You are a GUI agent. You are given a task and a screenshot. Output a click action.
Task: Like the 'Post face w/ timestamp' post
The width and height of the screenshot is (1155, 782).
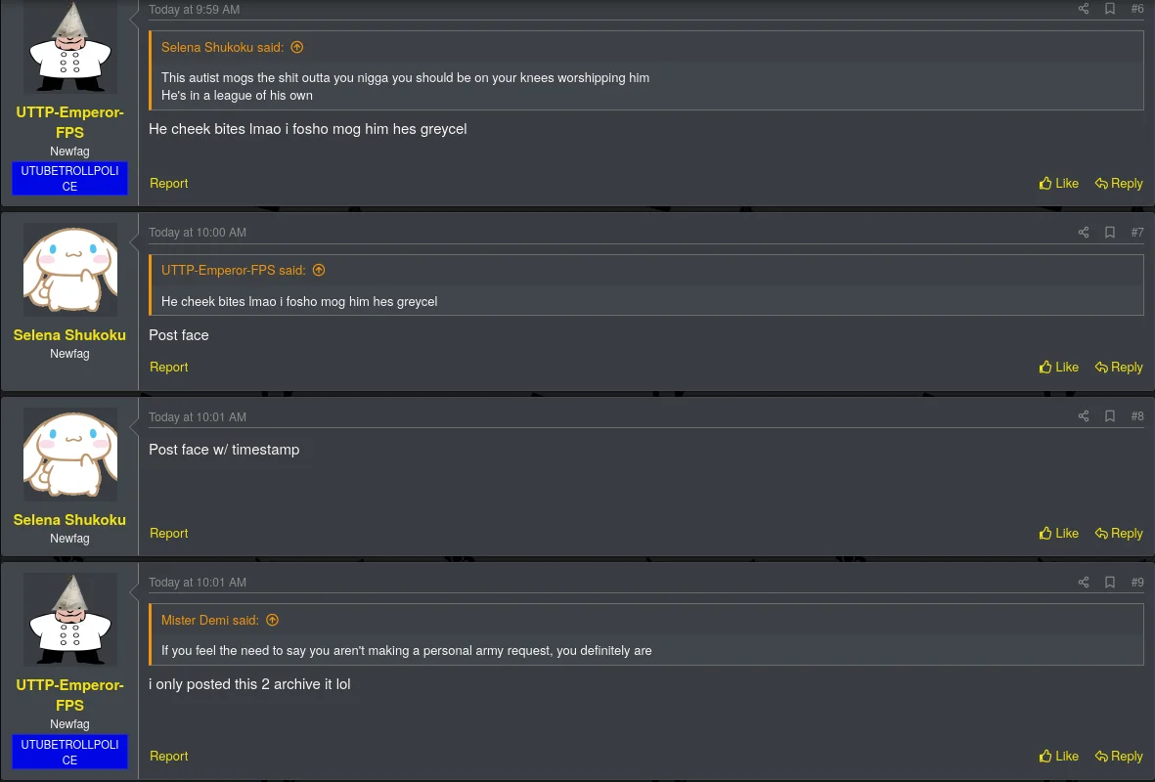tap(1058, 533)
